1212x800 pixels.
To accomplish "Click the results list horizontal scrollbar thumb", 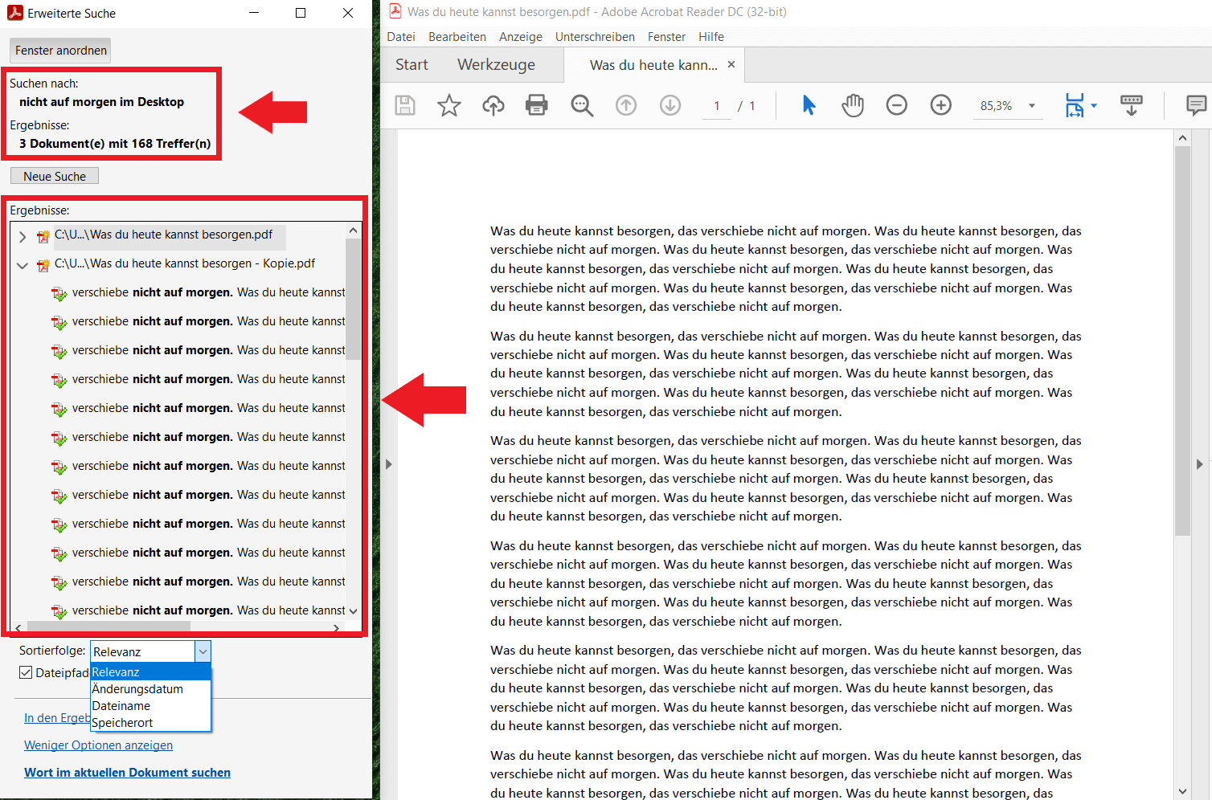I will (109, 627).
